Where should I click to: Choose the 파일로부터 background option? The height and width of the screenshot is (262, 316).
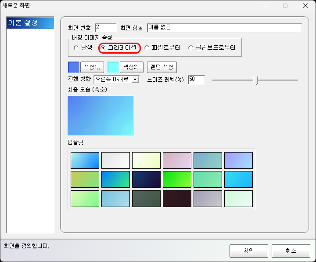(x=147, y=48)
